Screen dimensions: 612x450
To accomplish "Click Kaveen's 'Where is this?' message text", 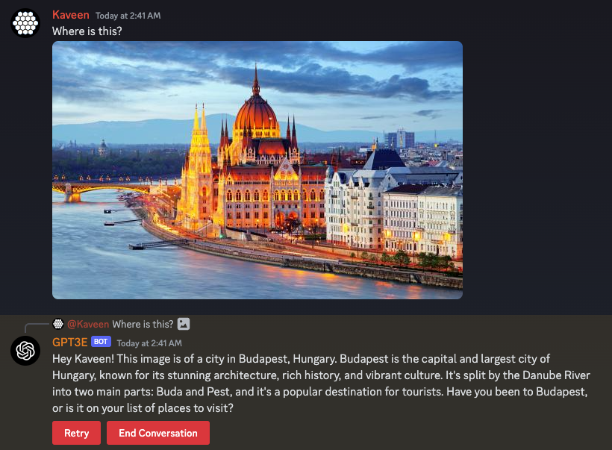I will click(87, 31).
